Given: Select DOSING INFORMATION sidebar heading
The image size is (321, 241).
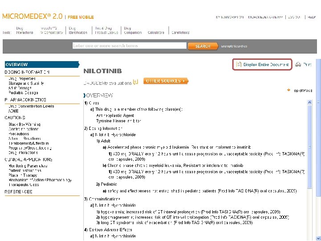Looking at the screenshot, I should click(x=27, y=72).
